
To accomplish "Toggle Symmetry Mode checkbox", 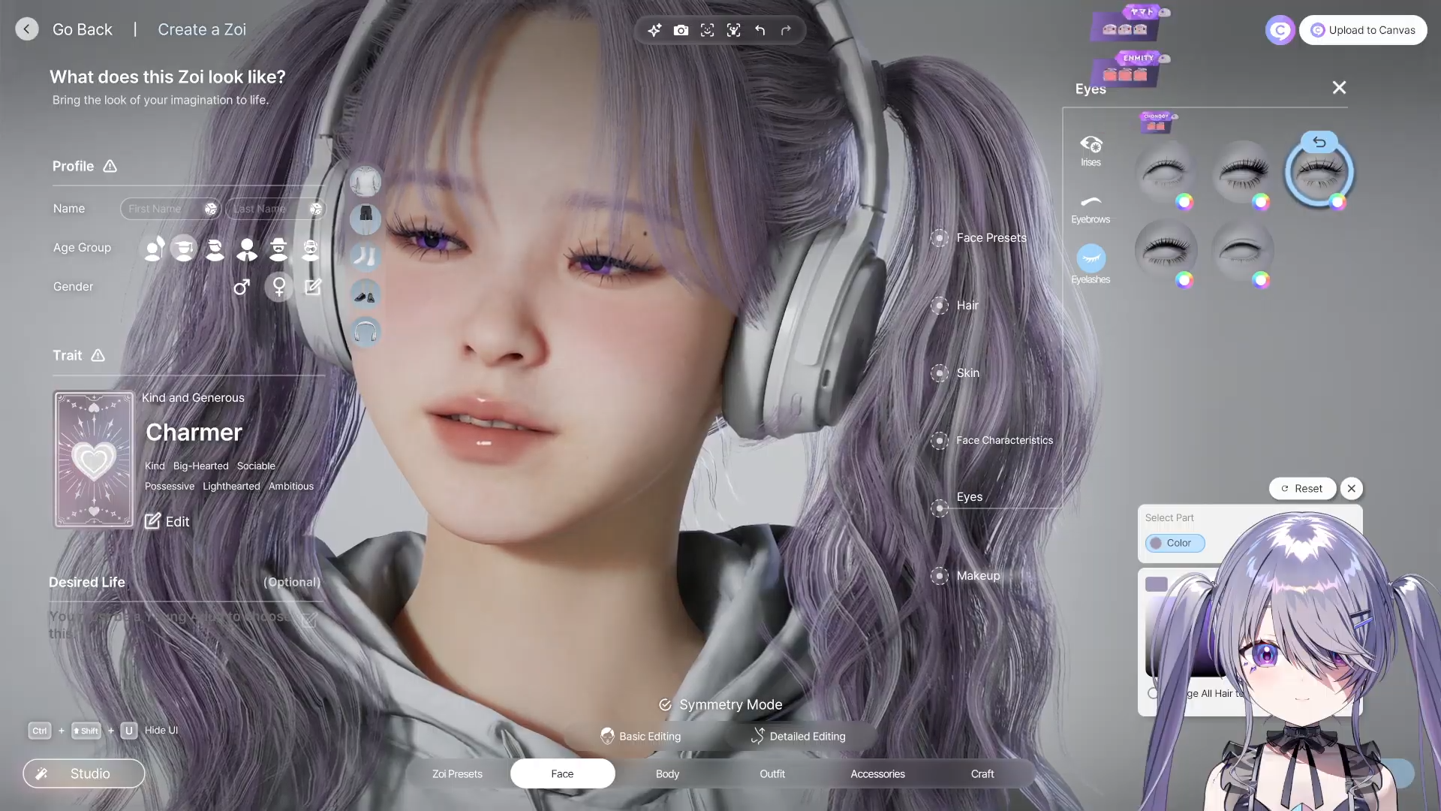I will pos(665,705).
